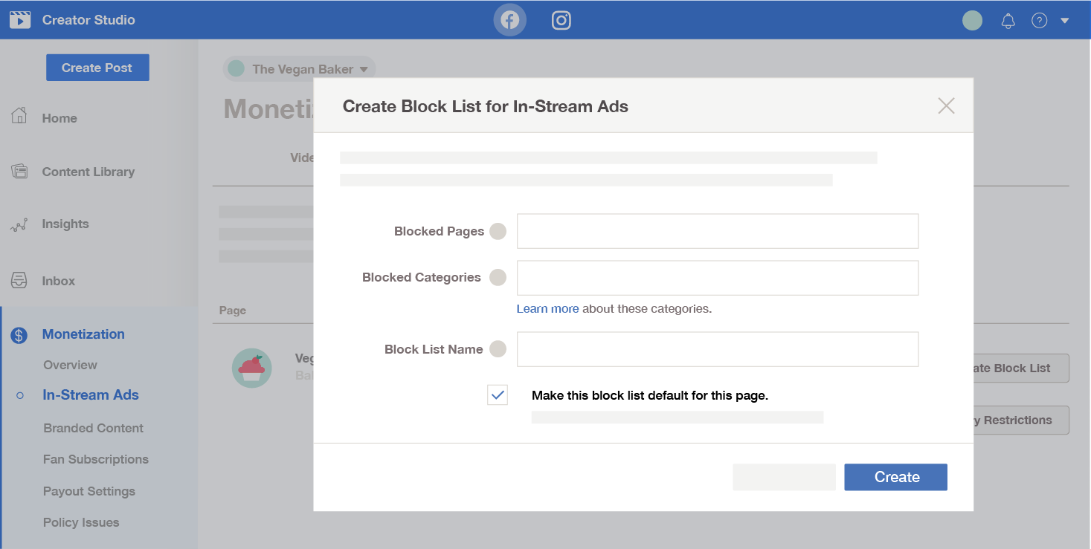View the Blocked Pages info tooltip circle
The image size is (1091, 549).
pos(498,231)
